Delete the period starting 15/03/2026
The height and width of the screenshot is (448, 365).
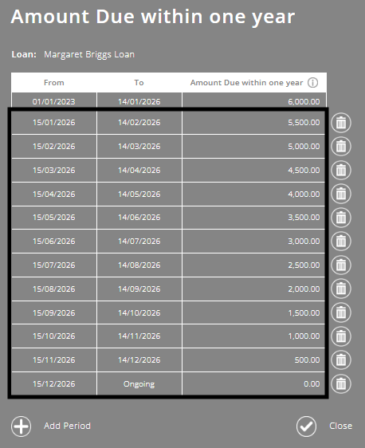pyautogui.click(x=341, y=171)
